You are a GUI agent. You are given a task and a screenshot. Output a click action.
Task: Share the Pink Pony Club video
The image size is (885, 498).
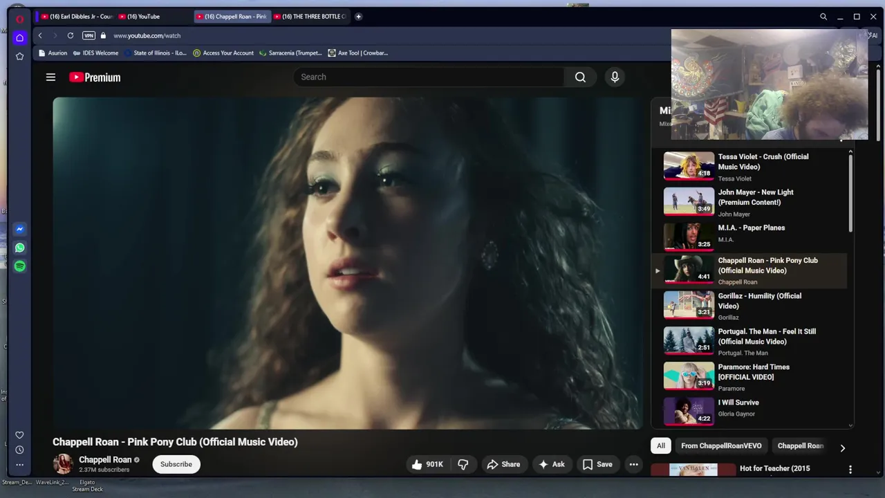pos(503,464)
